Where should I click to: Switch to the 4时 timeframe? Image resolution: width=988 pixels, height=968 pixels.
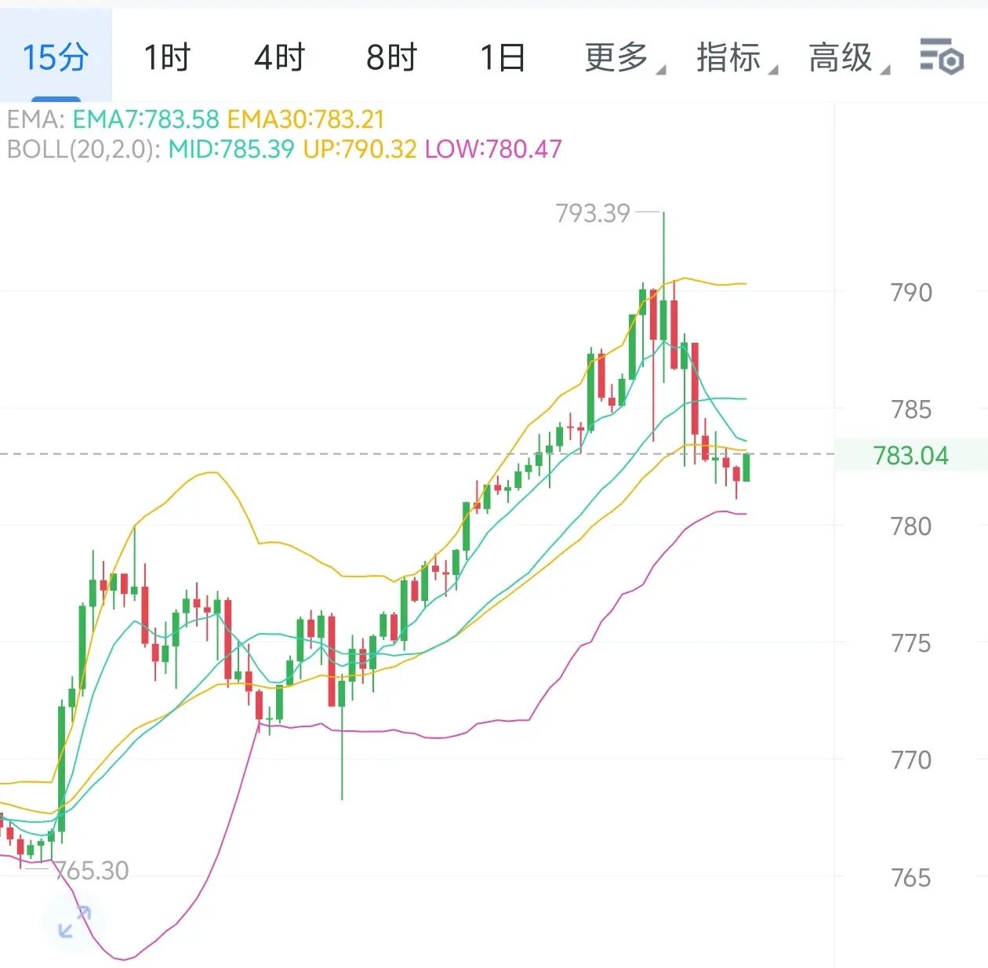click(279, 57)
